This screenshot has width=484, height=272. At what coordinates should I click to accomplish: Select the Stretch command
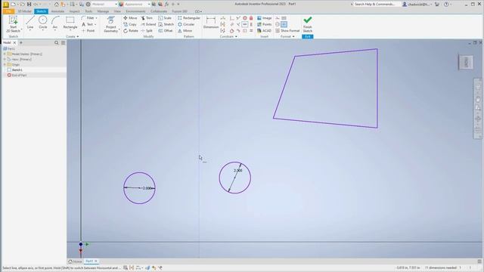coord(166,24)
